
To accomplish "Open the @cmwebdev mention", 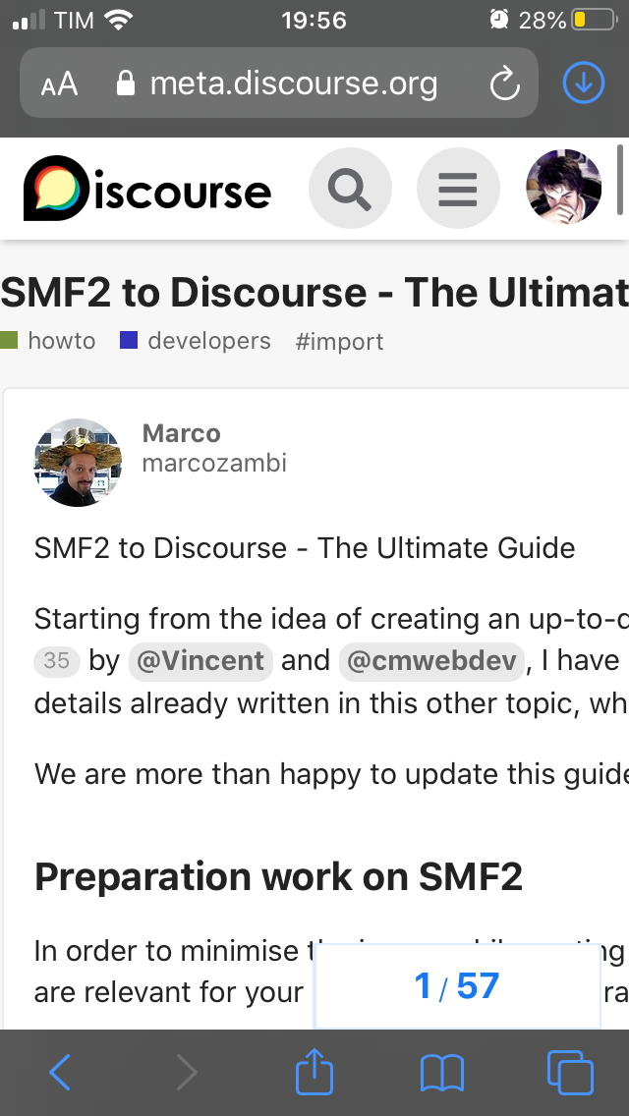I will pos(431,661).
